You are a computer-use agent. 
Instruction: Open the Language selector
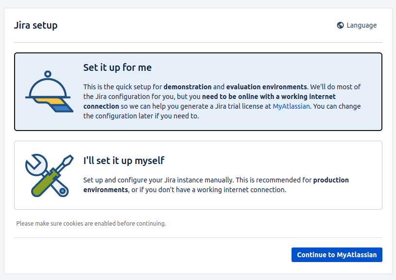357,25
